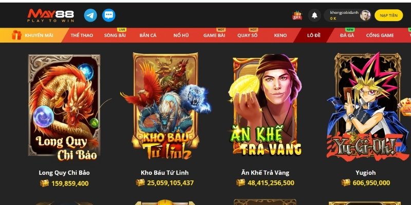The width and height of the screenshot is (411, 205).
Task: Click treasure chest beside Yugioh jackpot
Action: 346,182
